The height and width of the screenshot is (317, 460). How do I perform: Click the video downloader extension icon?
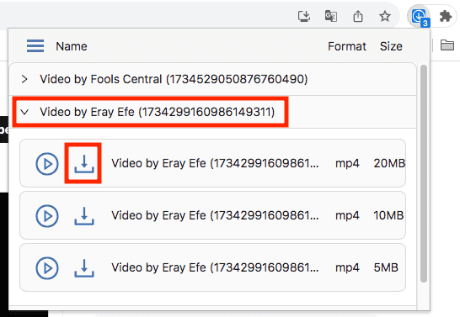pyautogui.click(x=419, y=16)
